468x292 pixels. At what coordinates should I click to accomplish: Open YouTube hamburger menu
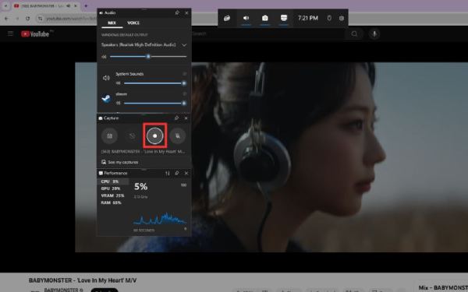point(10,33)
